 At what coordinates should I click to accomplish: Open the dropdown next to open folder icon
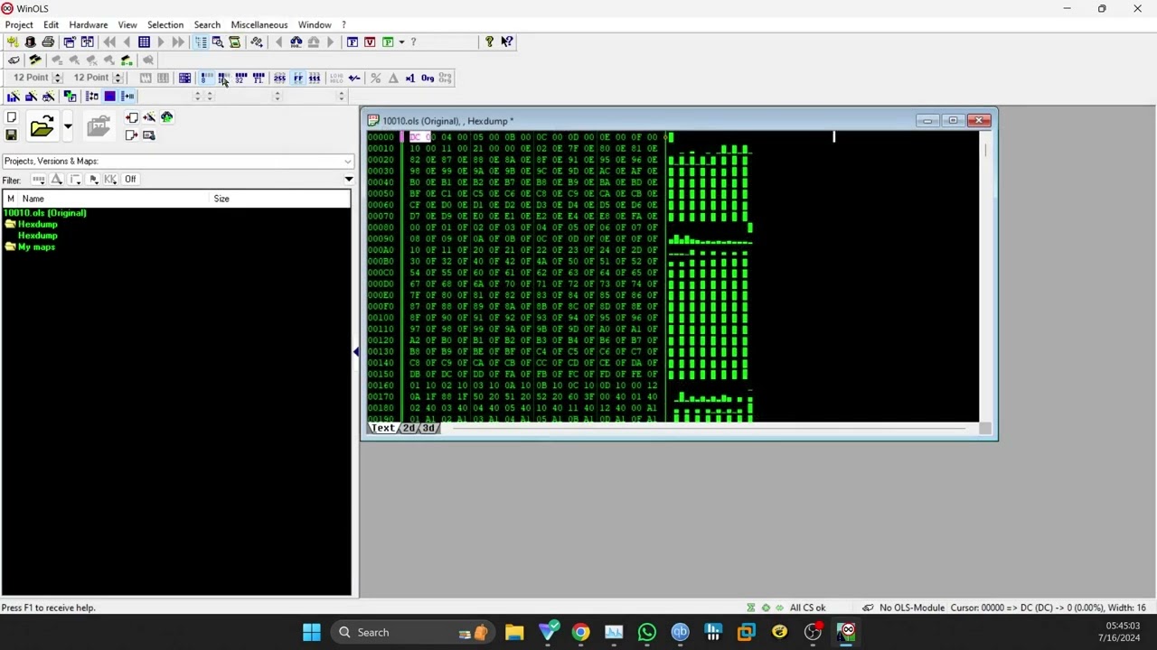(67, 126)
